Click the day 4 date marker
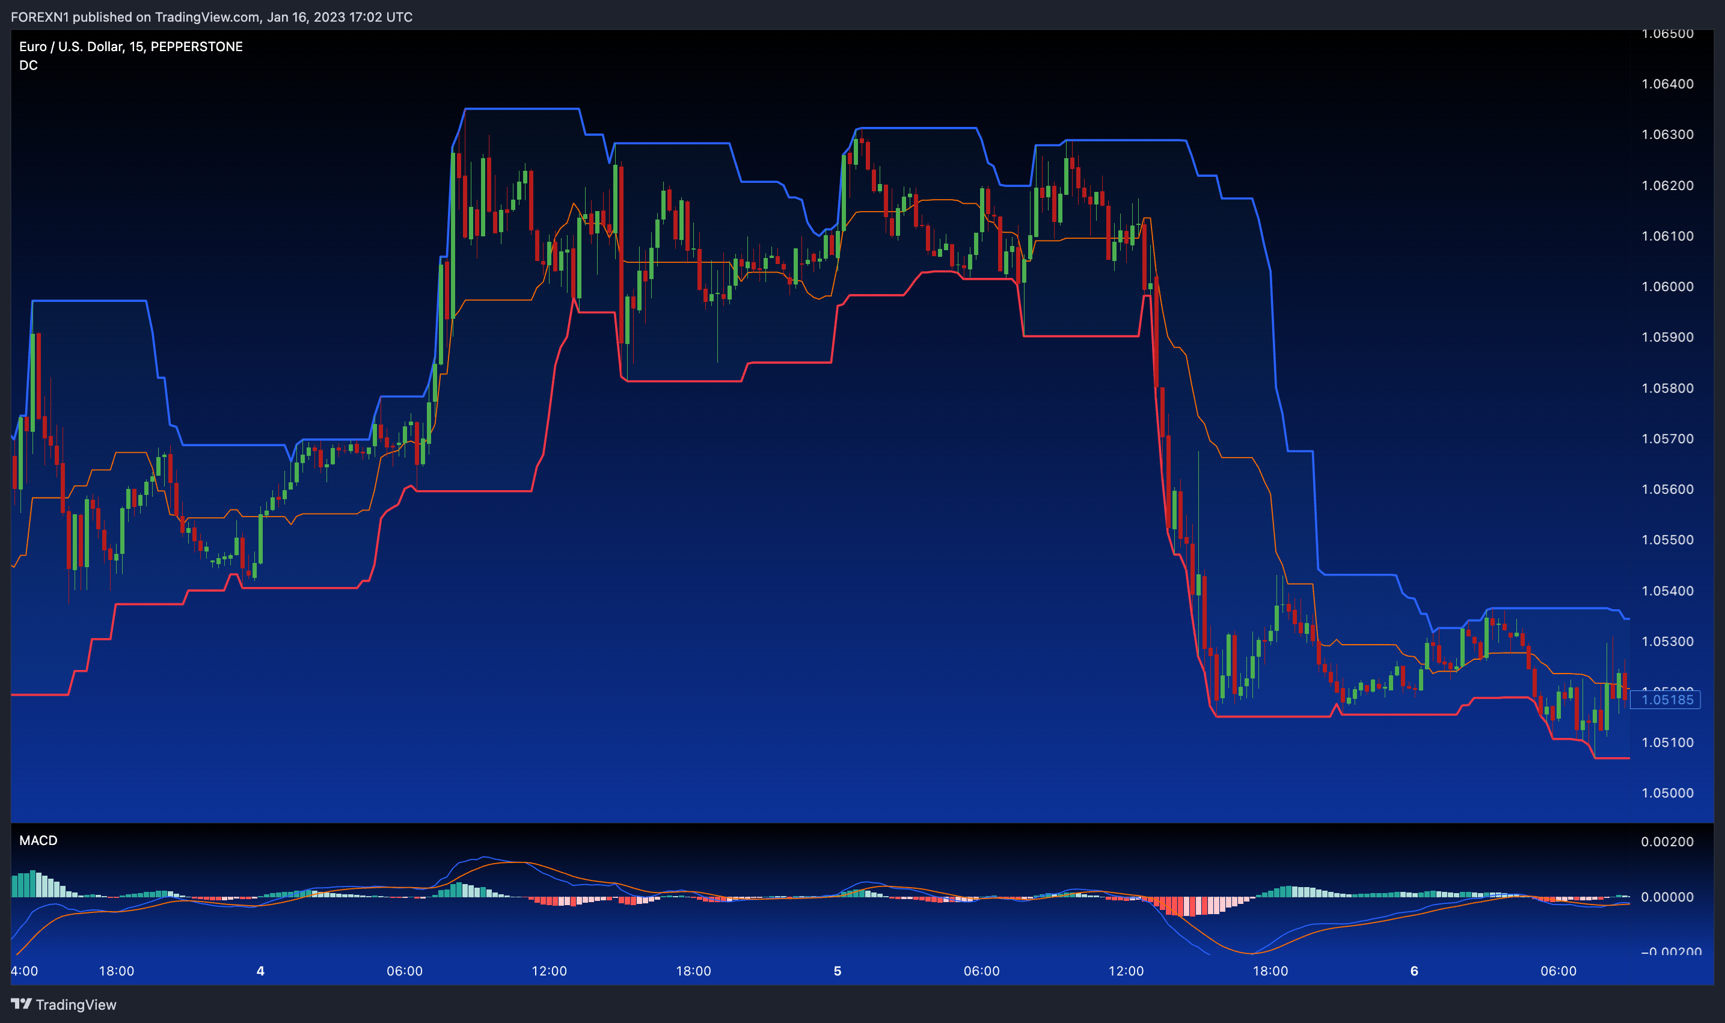 (260, 971)
